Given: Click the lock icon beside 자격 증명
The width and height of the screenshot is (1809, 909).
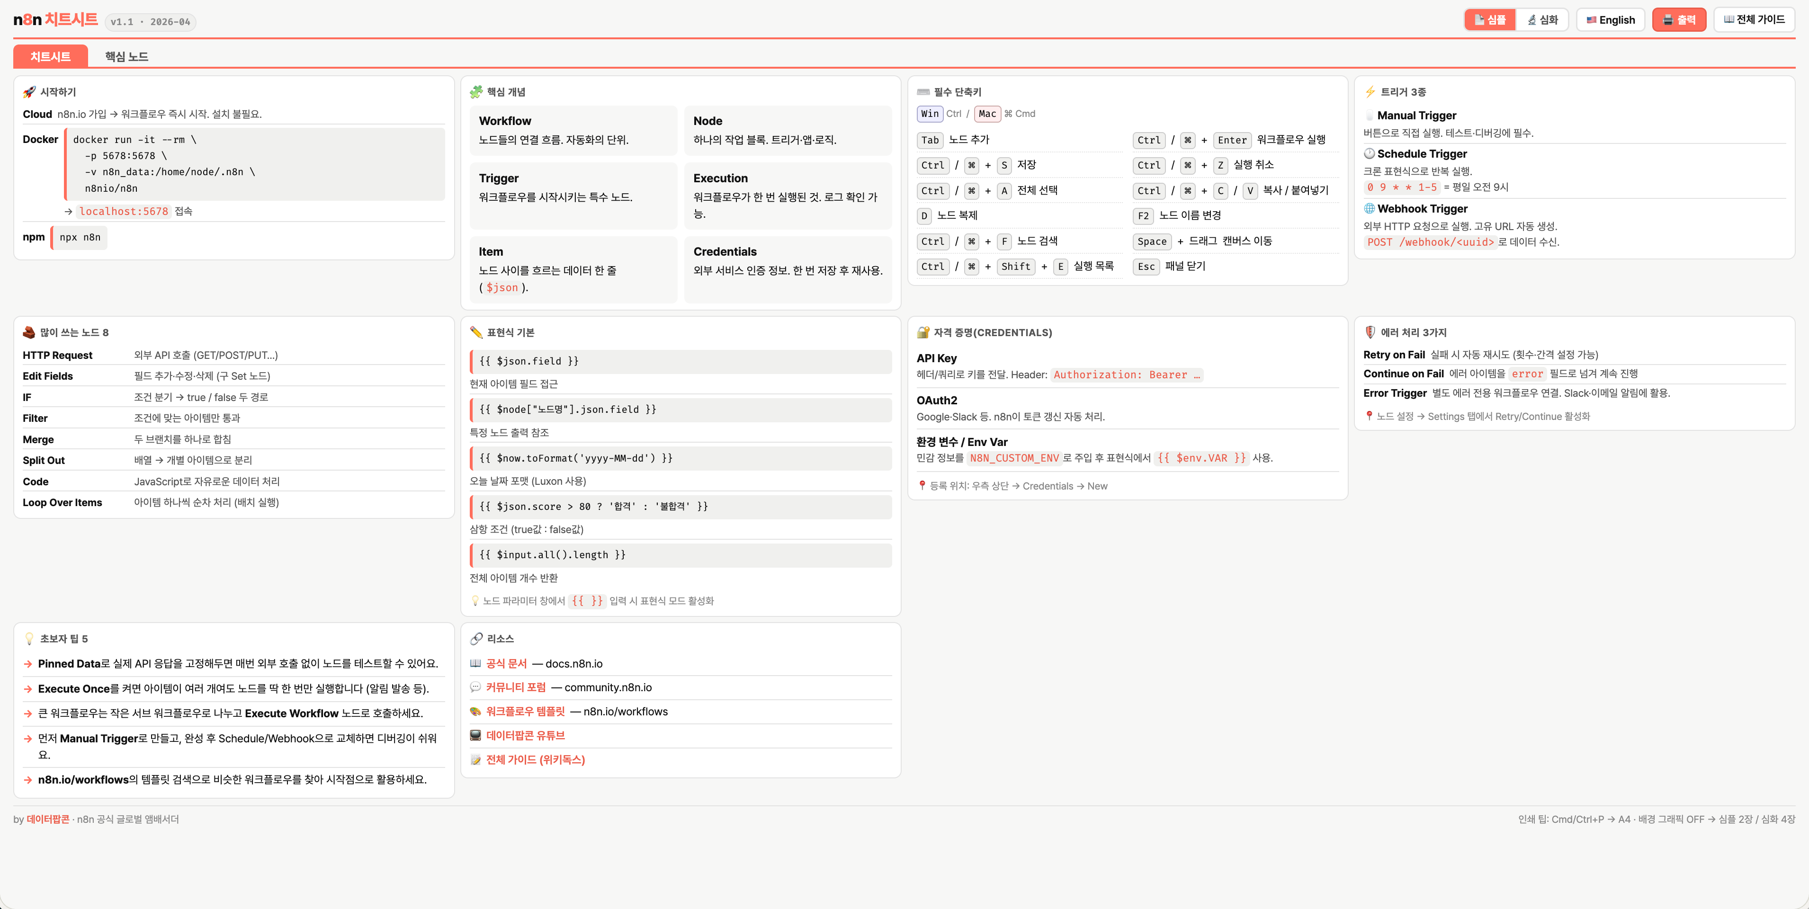Looking at the screenshot, I should click(923, 333).
